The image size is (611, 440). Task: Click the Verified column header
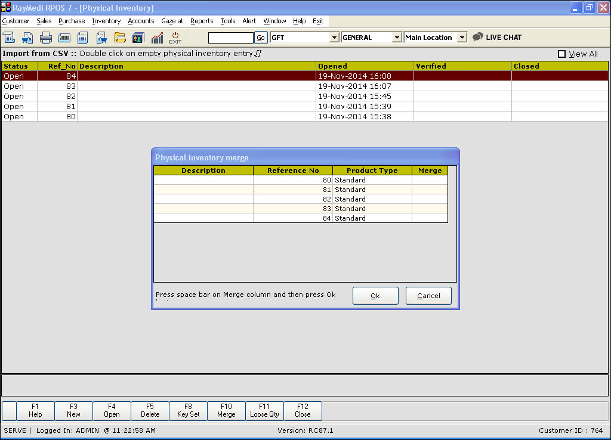[462, 66]
